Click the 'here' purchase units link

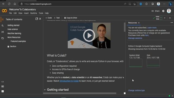click(x=147, y=35)
